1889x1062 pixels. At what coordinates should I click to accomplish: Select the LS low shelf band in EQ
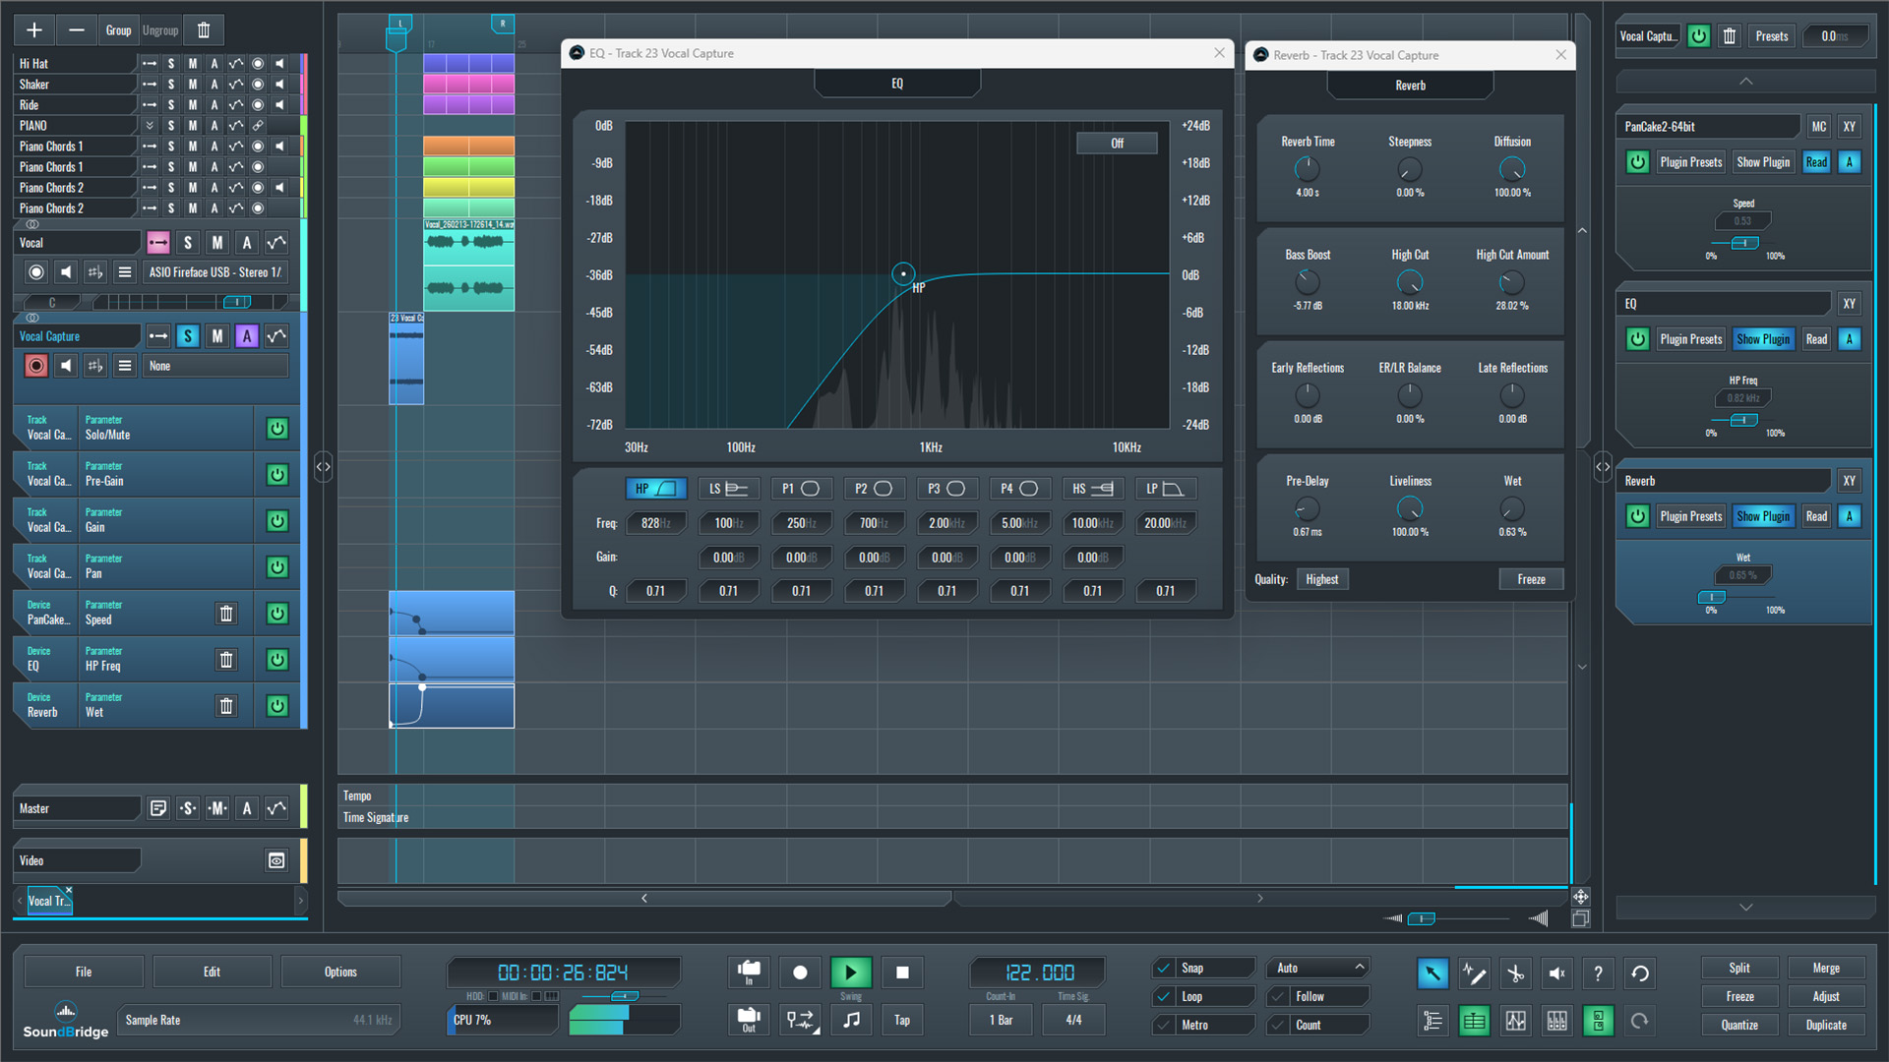(x=728, y=489)
